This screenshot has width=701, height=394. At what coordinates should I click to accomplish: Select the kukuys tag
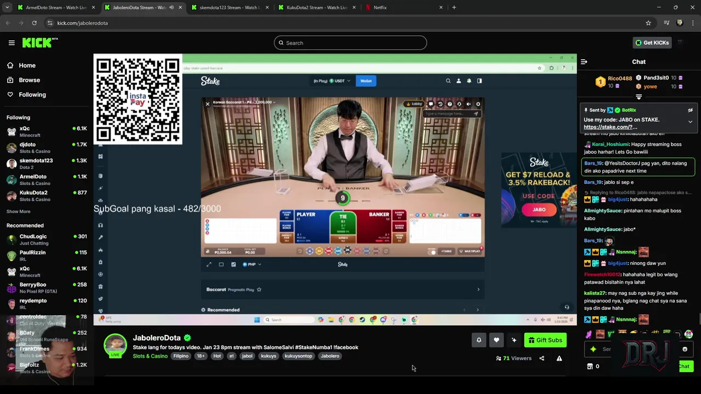(x=268, y=356)
